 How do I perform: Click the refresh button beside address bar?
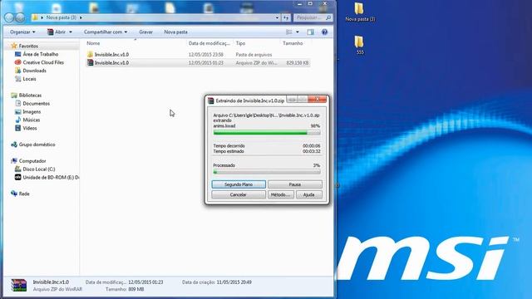(286, 17)
